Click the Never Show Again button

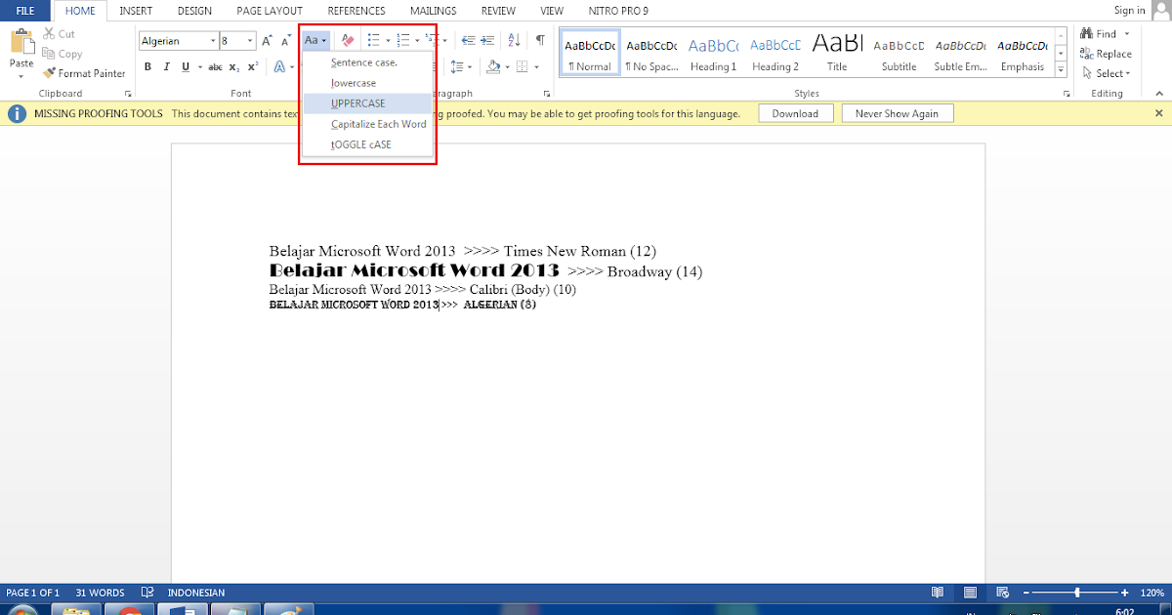pos(897,114)
